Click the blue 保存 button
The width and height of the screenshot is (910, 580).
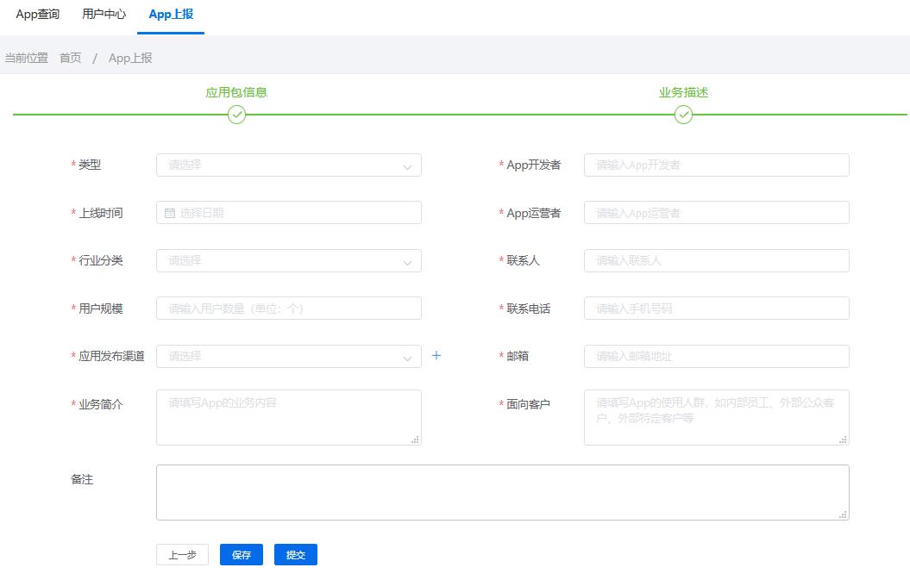[241, 554]
